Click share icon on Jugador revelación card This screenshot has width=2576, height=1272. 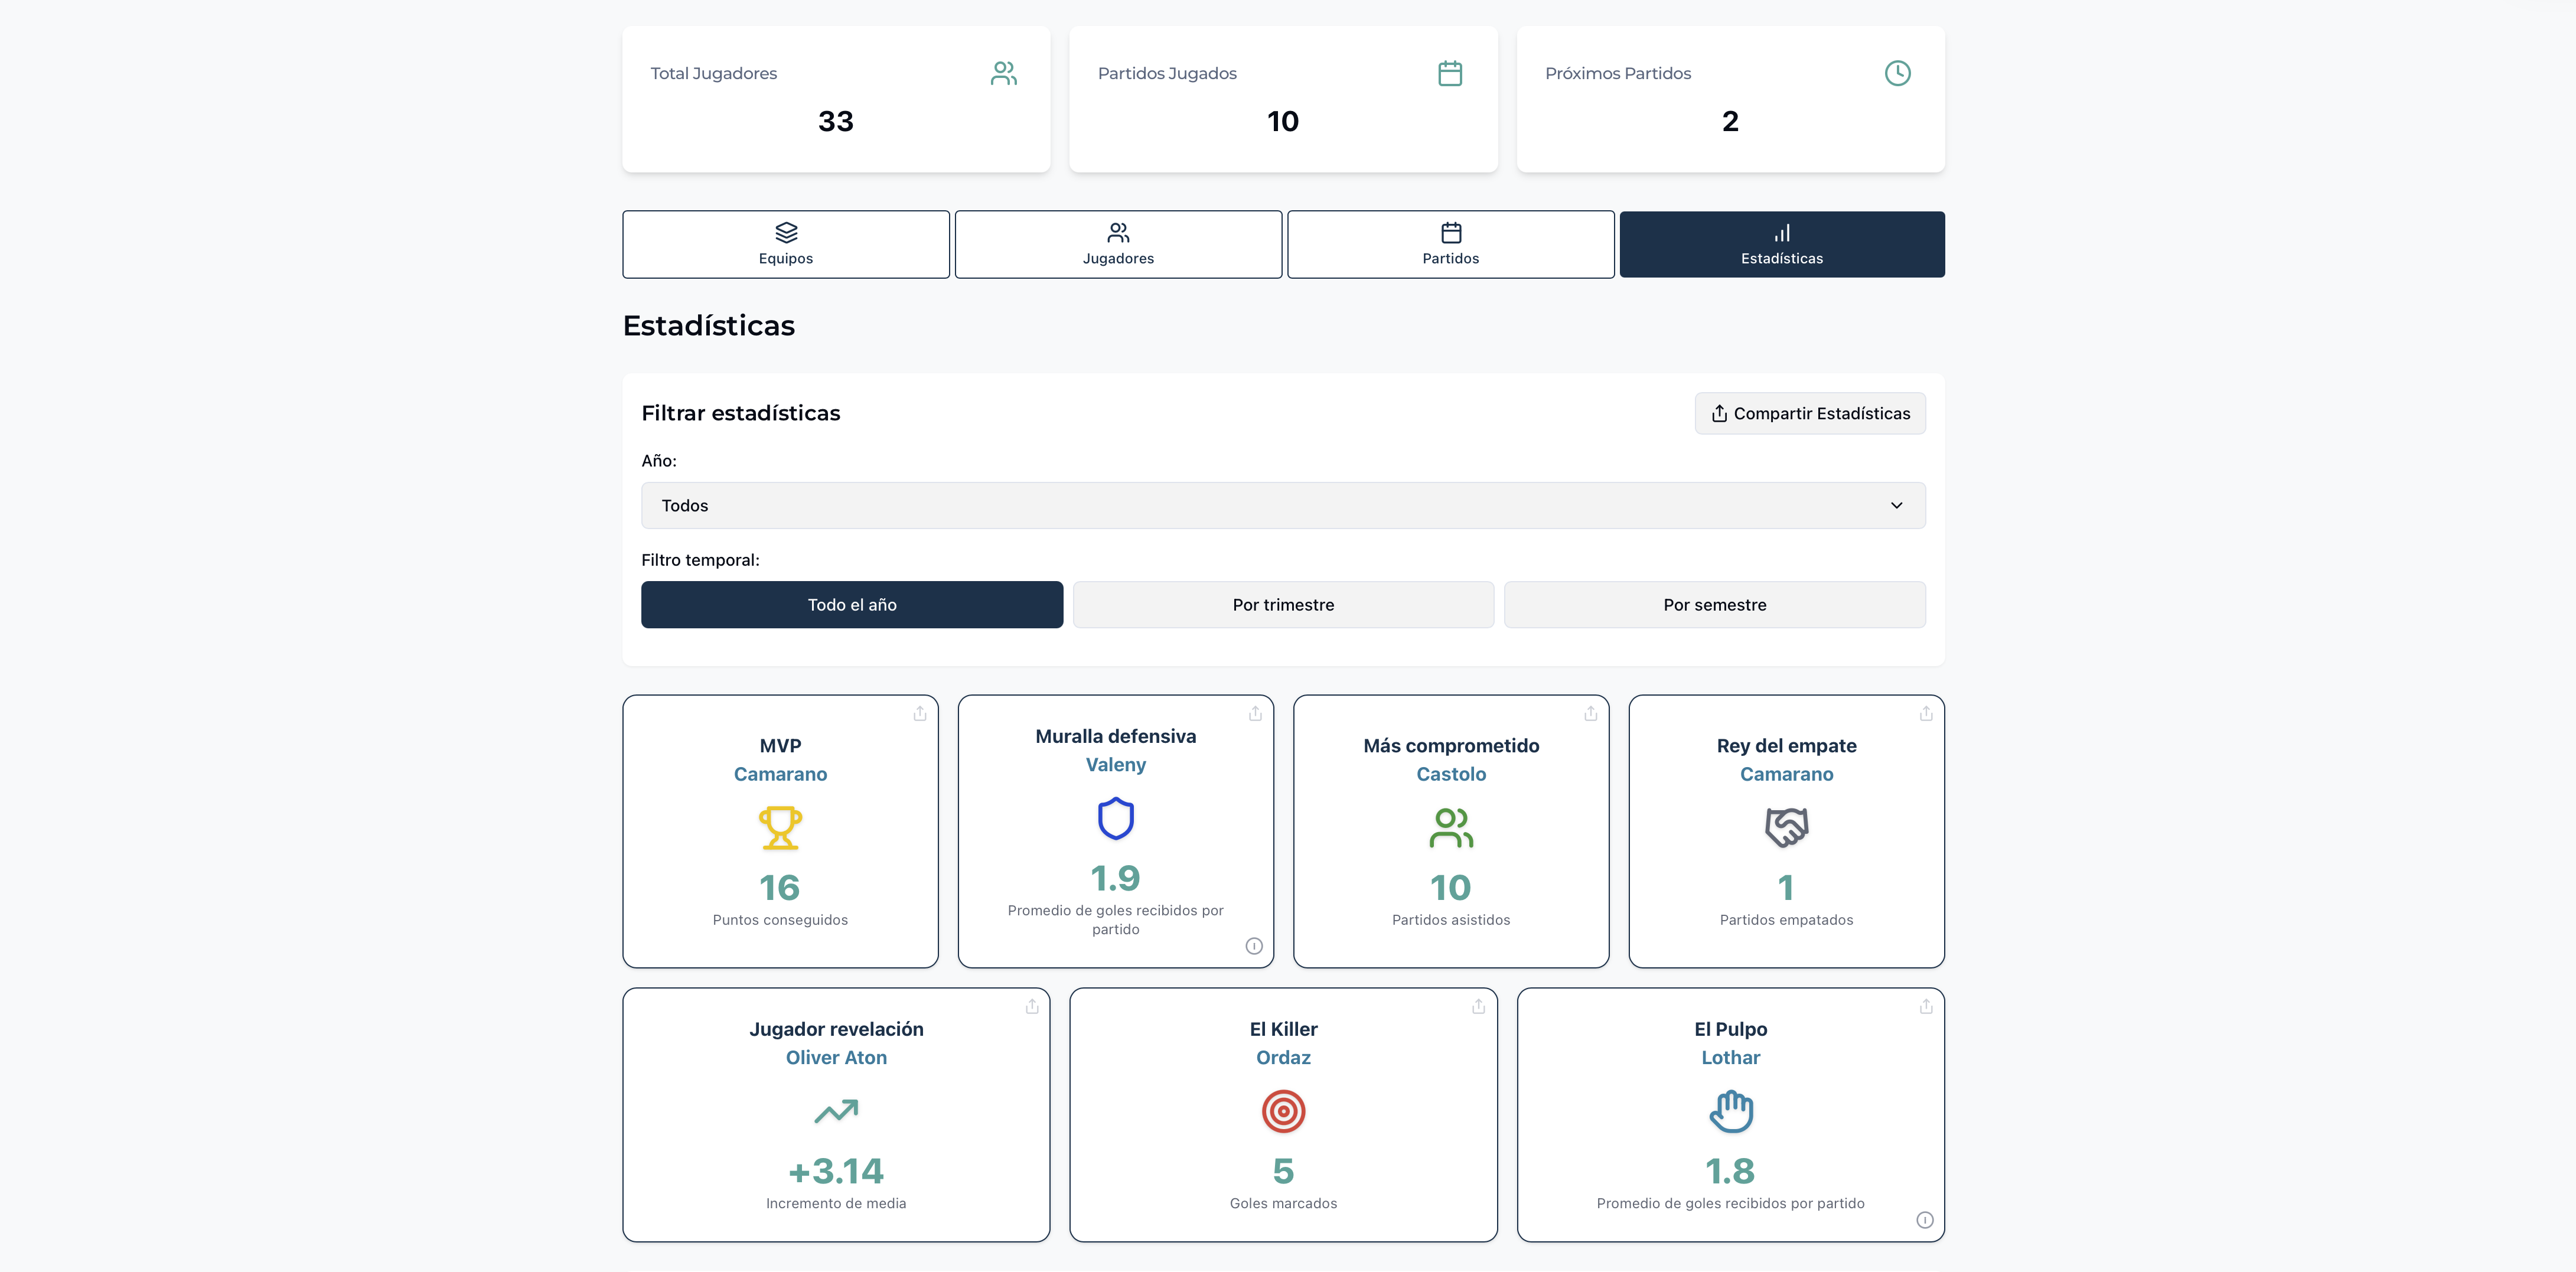point(1031,1006)
